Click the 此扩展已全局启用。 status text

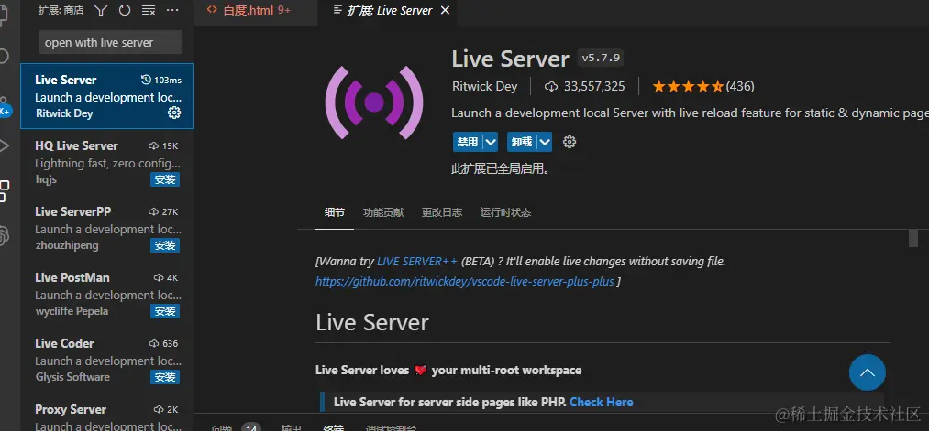click(501, 169)
